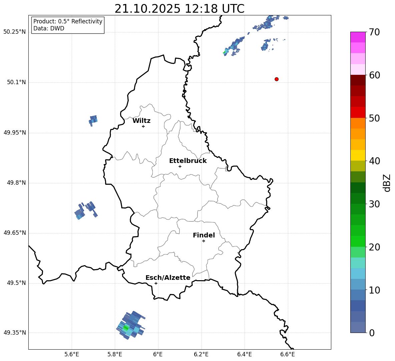395x361 pixels.
Task: Click the radar echo west of Wiltz
Action: pyautogui.click(x=93, y=121)
